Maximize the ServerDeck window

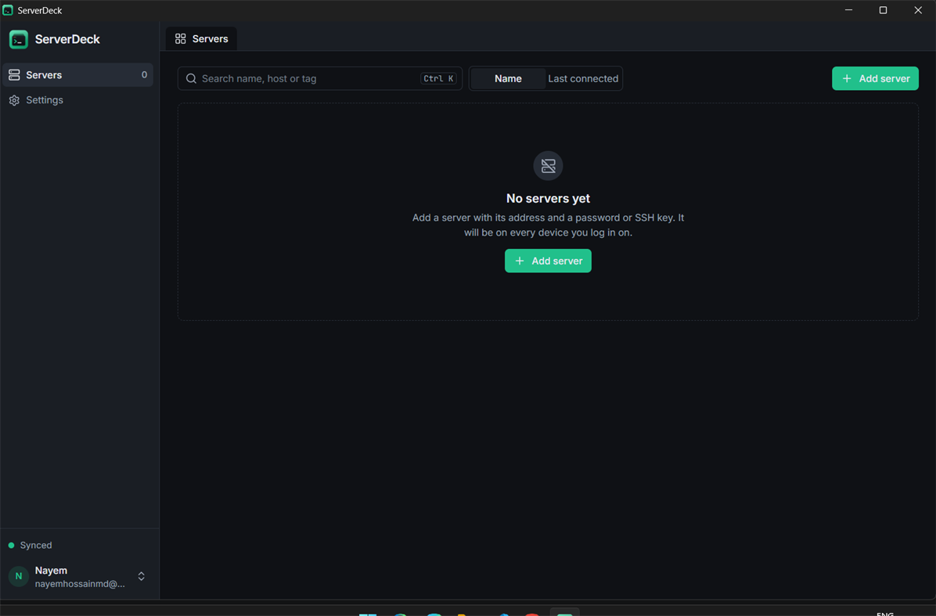[883, 10]
